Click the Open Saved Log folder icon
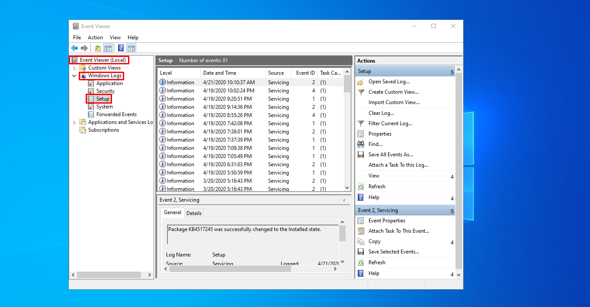Screen dimensions: 590x307 (x=361, y=82)
